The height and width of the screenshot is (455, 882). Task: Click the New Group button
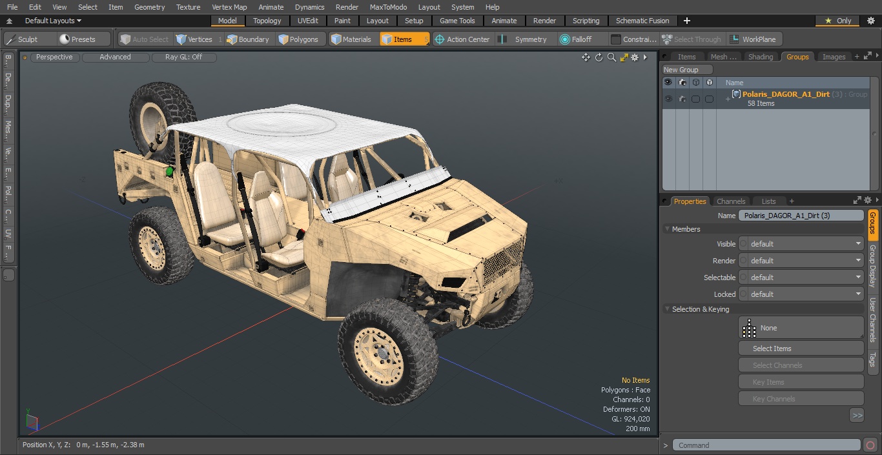pos(687,70)
